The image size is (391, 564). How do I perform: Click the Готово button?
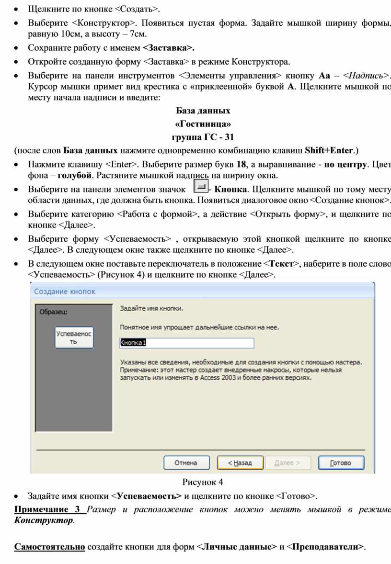[341, 462]
